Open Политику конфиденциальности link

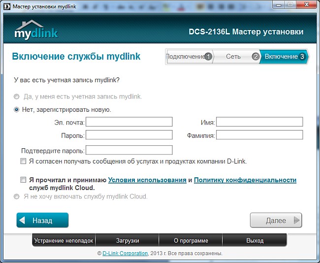245,180
